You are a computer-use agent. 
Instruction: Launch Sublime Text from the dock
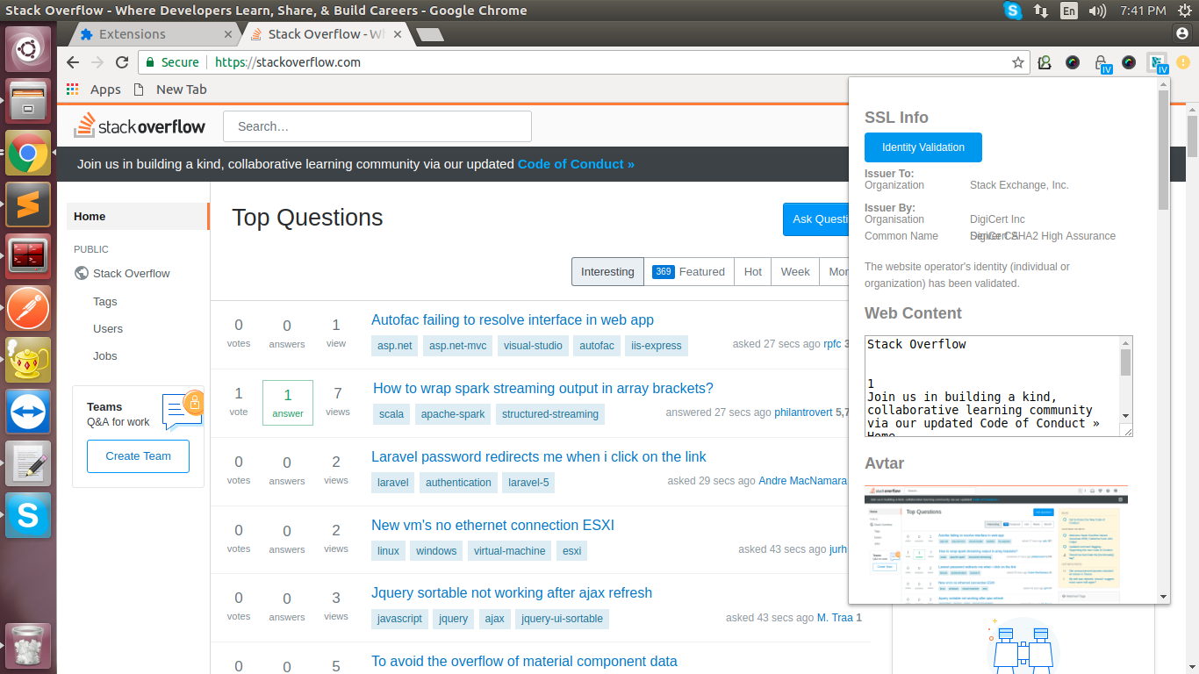[28, 205]
